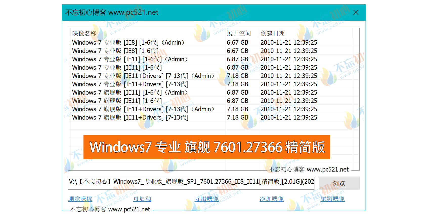The height and width of the screenshot is (222, 428).
Task: Click the 导出映像 link
Action: pos(207,199)
